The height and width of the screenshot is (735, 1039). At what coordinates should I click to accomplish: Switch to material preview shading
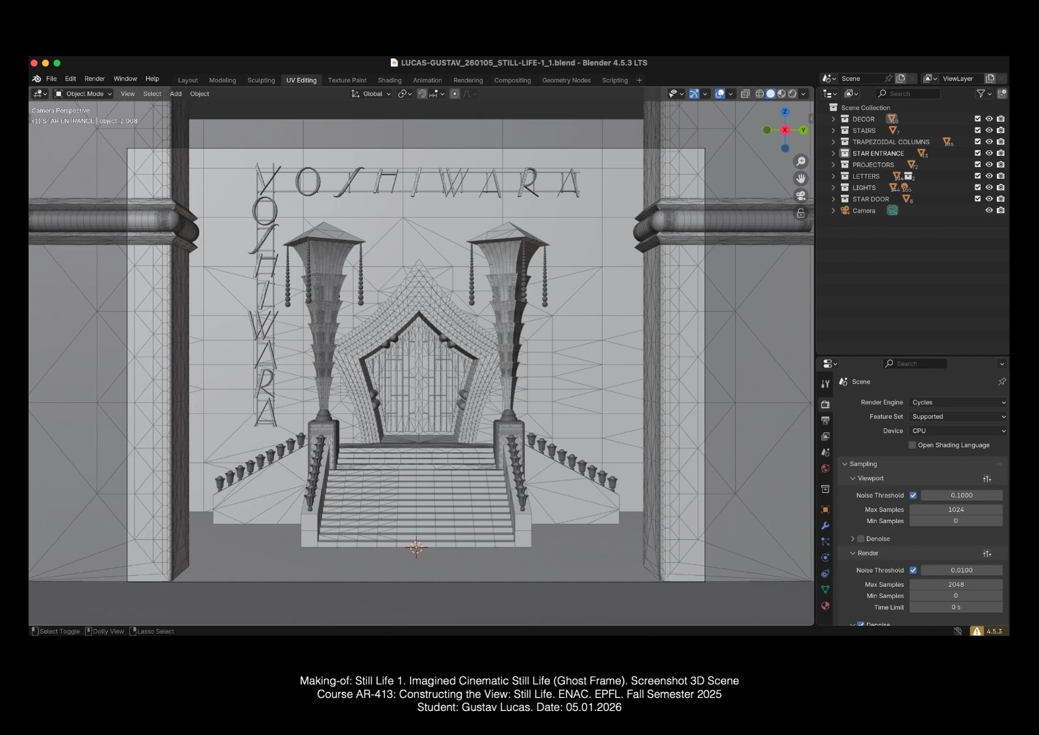click(781, 94)
